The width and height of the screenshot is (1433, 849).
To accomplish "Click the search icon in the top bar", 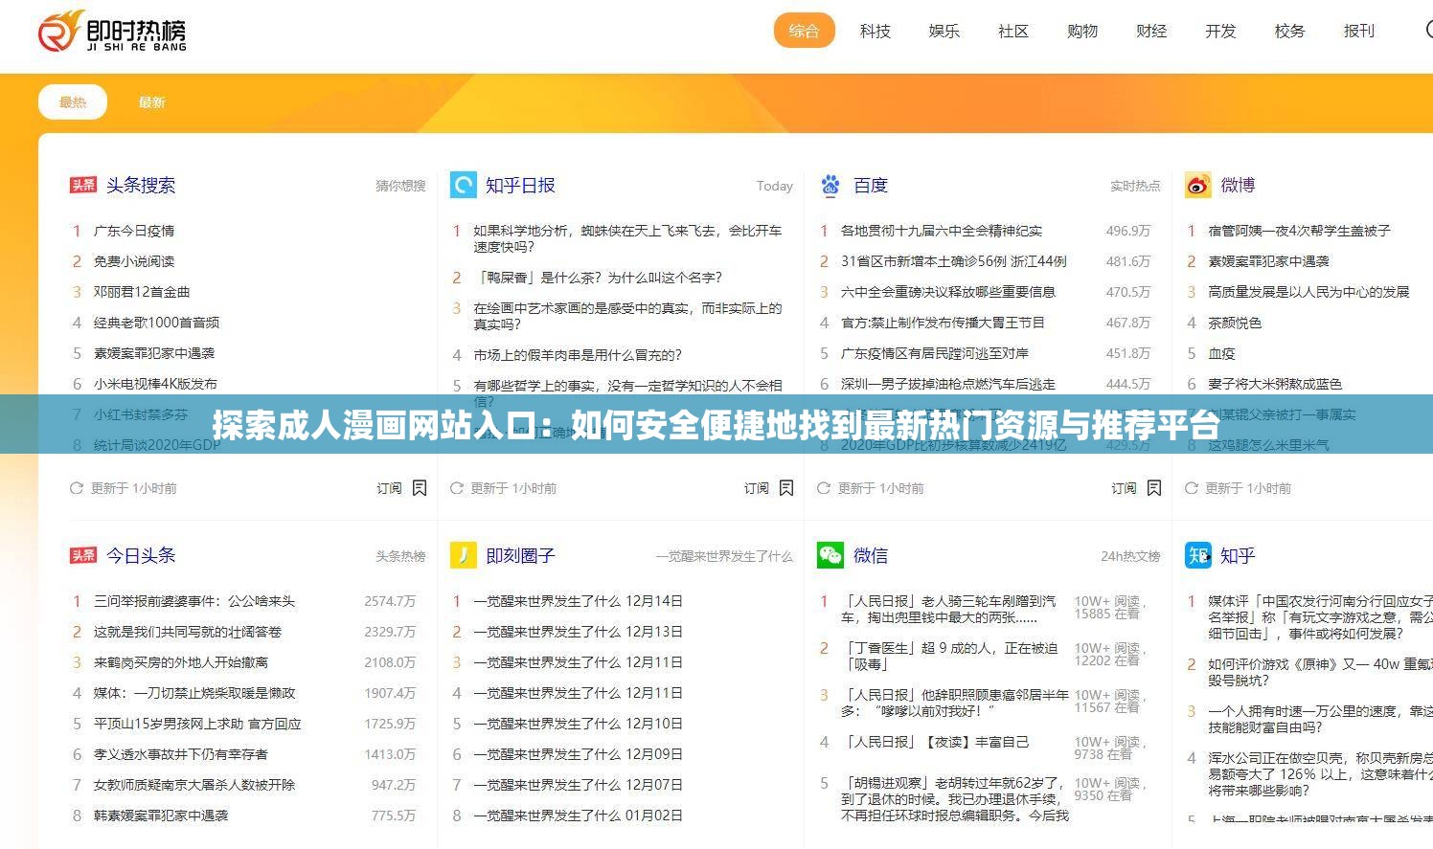I will 1426,31.
